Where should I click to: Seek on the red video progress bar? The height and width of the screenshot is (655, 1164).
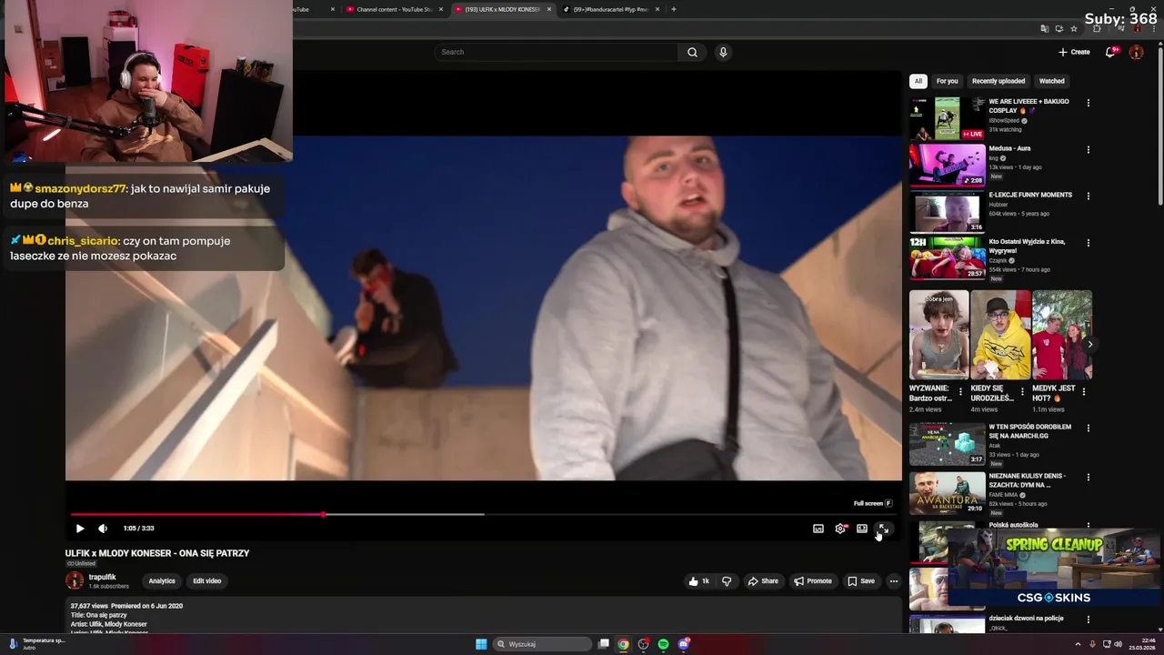tap(484, 514)
